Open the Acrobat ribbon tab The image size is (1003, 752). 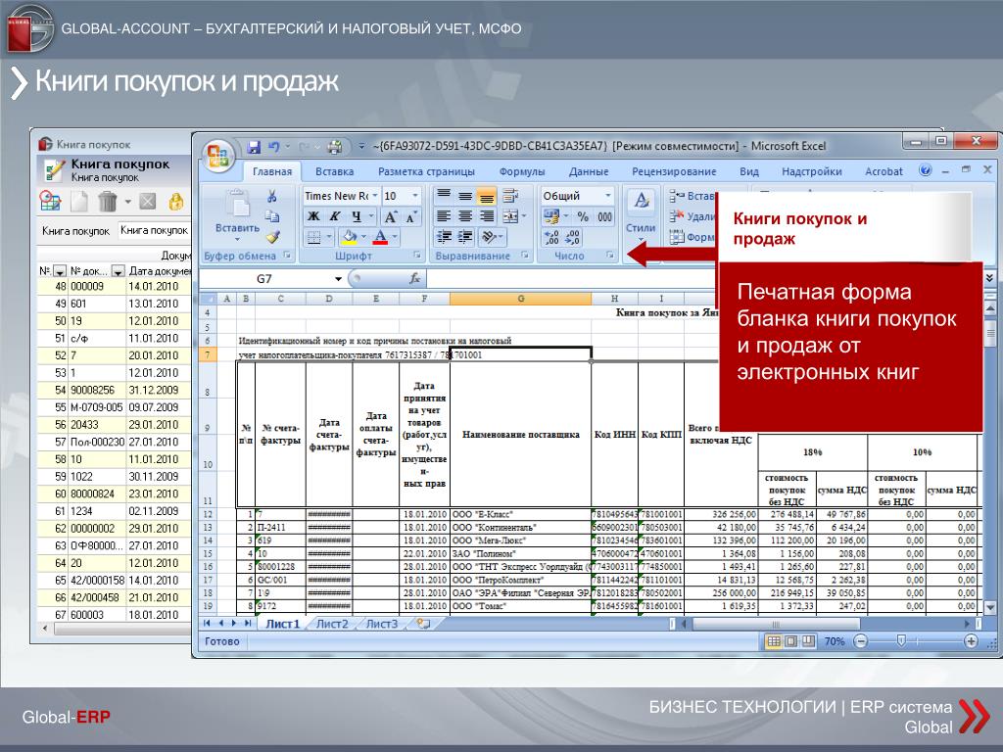click(x=884, y=171)
